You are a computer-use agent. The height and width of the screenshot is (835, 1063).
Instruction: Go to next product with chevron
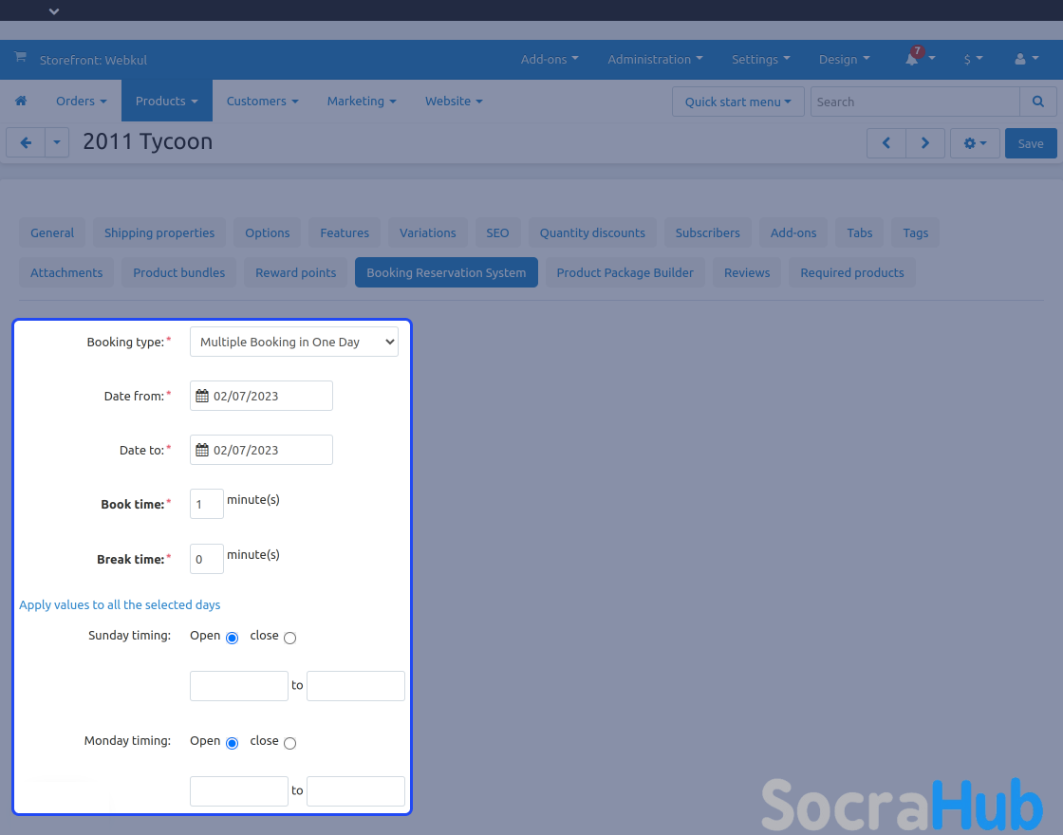tap(925, 143)
